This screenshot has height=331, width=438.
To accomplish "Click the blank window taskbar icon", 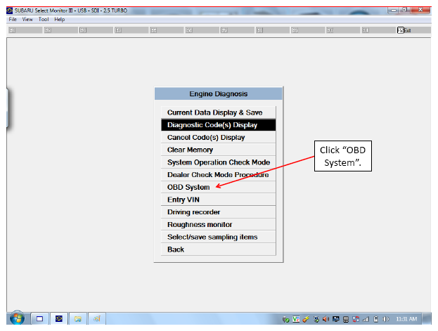I will [39, 319].
